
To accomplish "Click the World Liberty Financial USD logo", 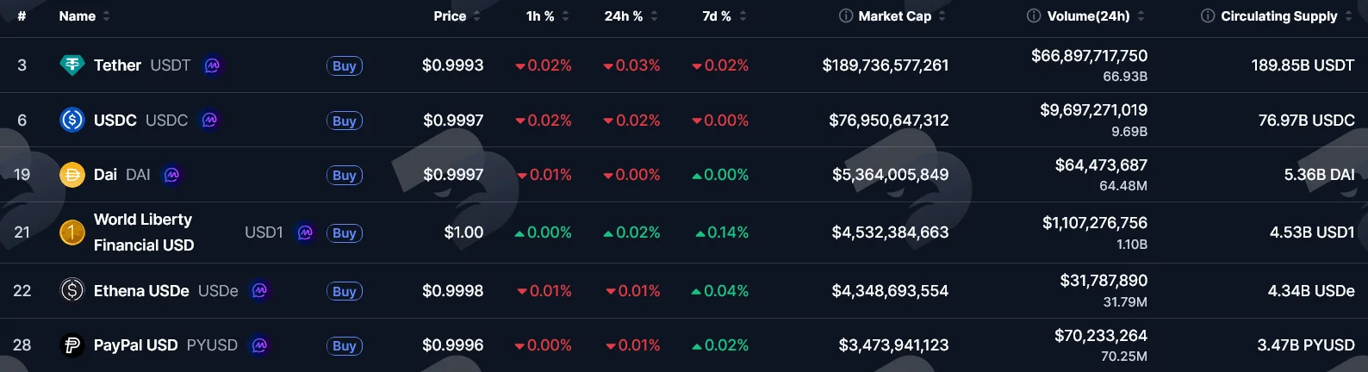I will click(x=72, y=232).
